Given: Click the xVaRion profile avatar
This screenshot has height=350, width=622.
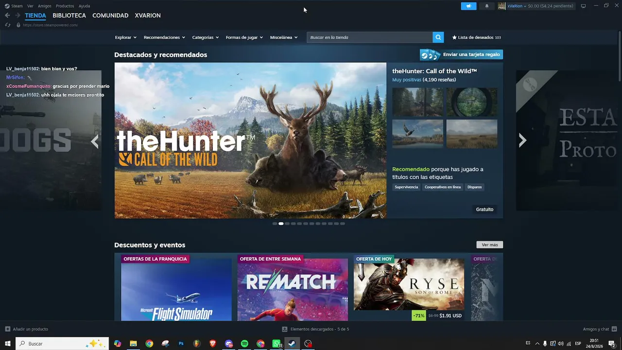Looking at the screenshot, I should tap(501, 6).
